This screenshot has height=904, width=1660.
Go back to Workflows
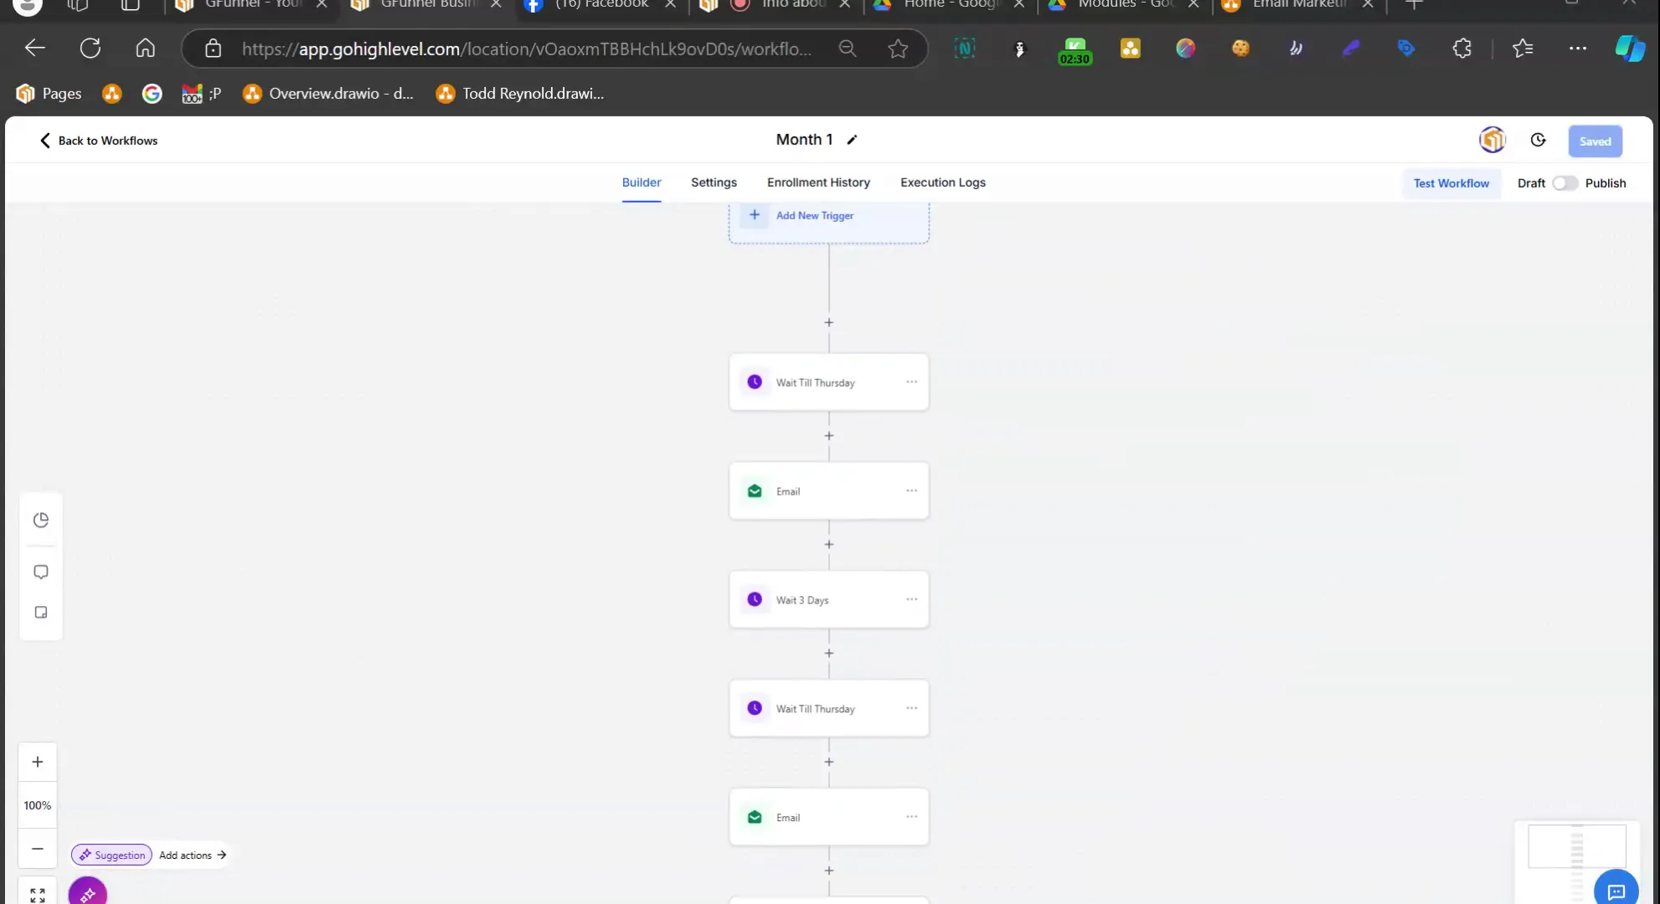pyautogui.click(x=98, y=141)
